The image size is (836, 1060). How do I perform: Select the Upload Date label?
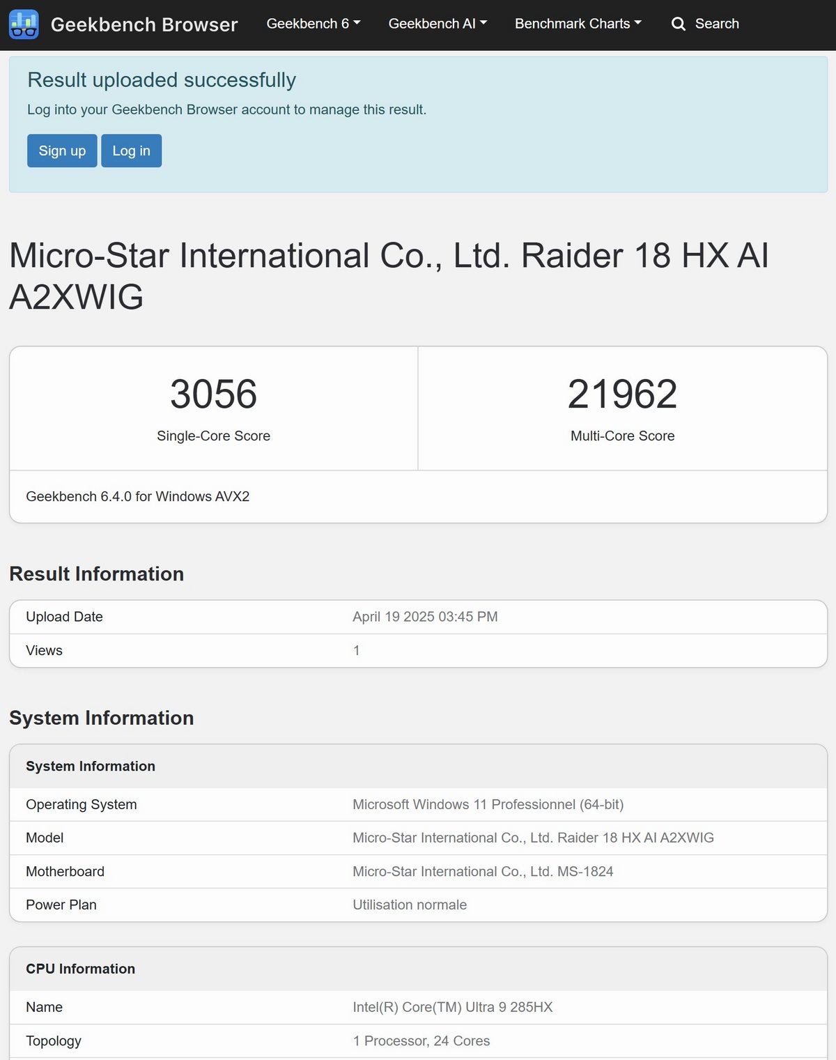(64, 617)
